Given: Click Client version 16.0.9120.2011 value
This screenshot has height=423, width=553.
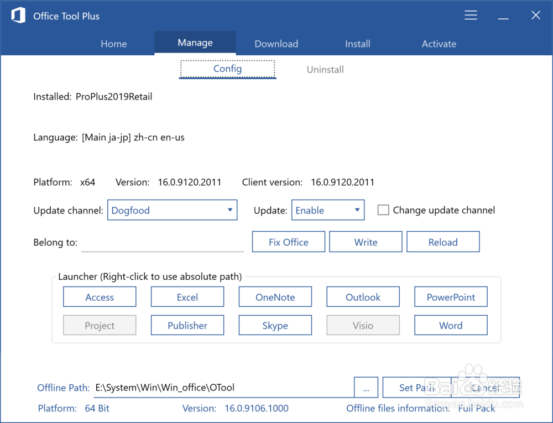Looking at the screenshot, I should point(342,182).
